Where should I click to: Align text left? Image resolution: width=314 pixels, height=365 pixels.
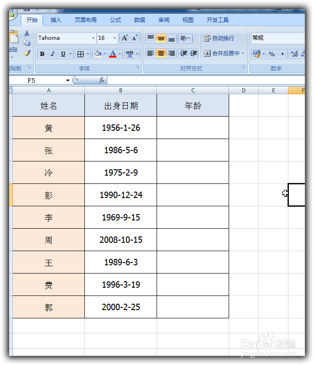151,54
